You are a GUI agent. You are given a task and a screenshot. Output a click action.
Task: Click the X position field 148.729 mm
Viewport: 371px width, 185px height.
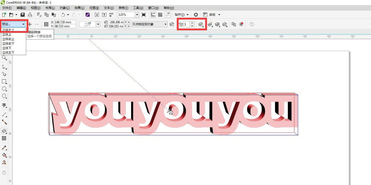coord(64,22)
